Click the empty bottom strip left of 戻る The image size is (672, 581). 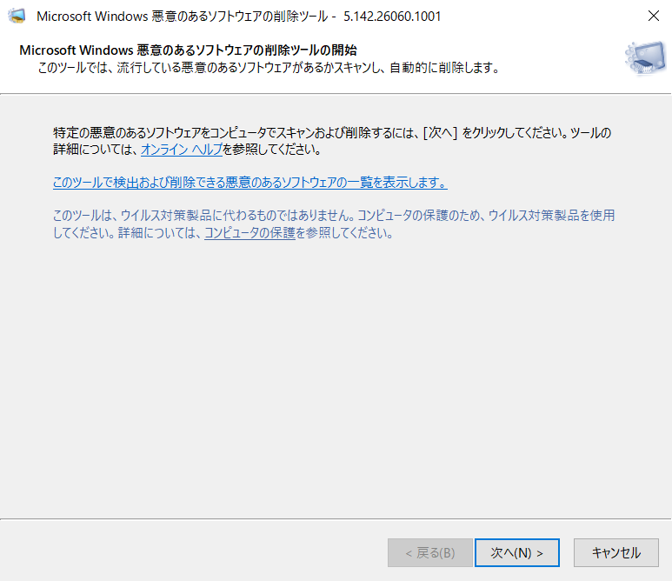193,552
